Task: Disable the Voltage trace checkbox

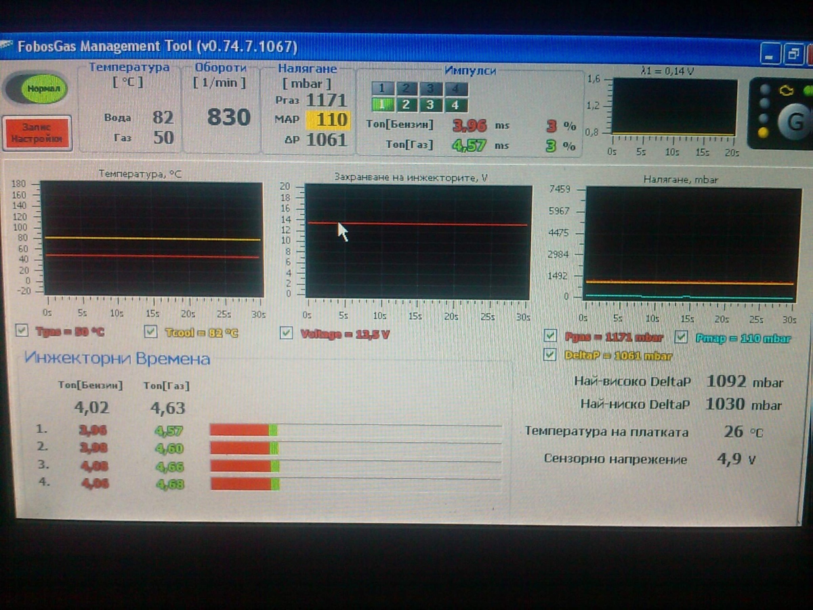Action: (x=287, y=333)
